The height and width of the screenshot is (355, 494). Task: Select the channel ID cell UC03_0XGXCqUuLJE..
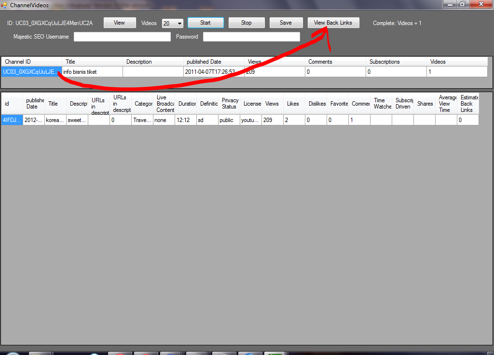point(31,72)
